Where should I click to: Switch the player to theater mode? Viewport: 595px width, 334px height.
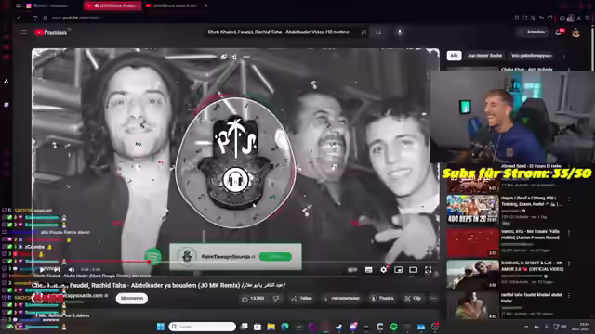413,270
